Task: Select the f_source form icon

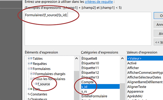Action: [36, 84]
